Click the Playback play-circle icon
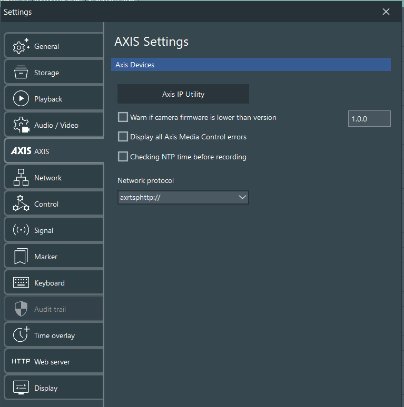404x407 pixels. click(x=21, y=99)
